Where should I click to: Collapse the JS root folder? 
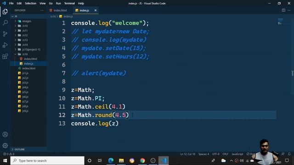[x=28, y=16]
